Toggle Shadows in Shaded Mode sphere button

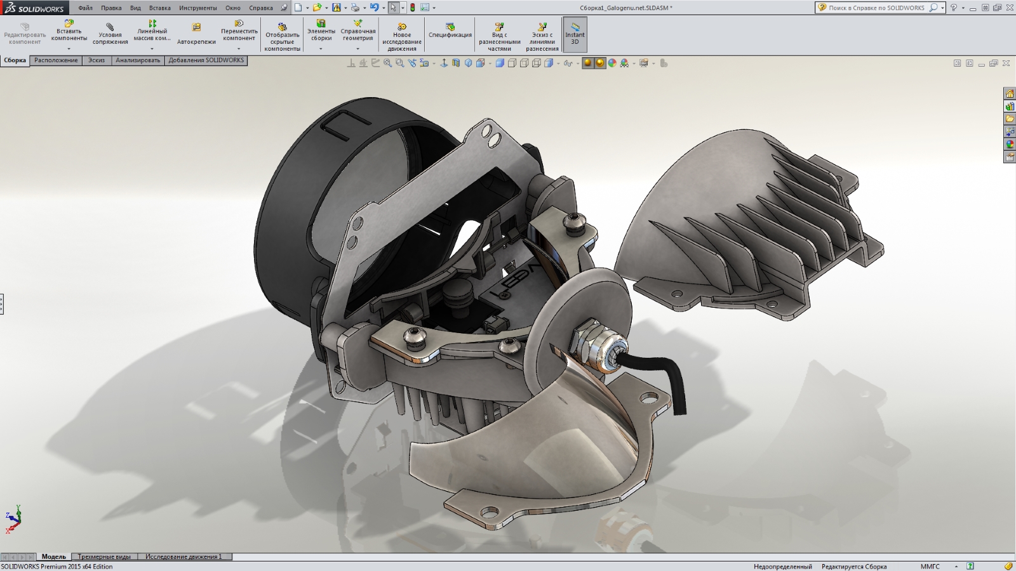tap(600, 63)
